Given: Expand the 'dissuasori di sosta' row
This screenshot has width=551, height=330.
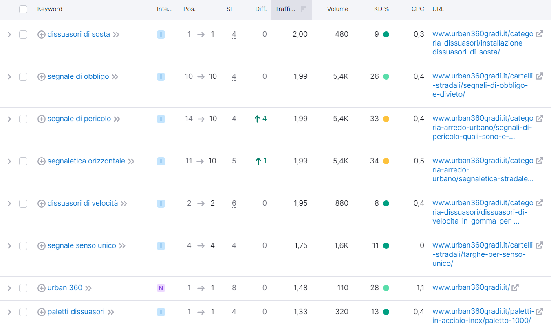Looking at the screenshot, I should pos(9,35).
